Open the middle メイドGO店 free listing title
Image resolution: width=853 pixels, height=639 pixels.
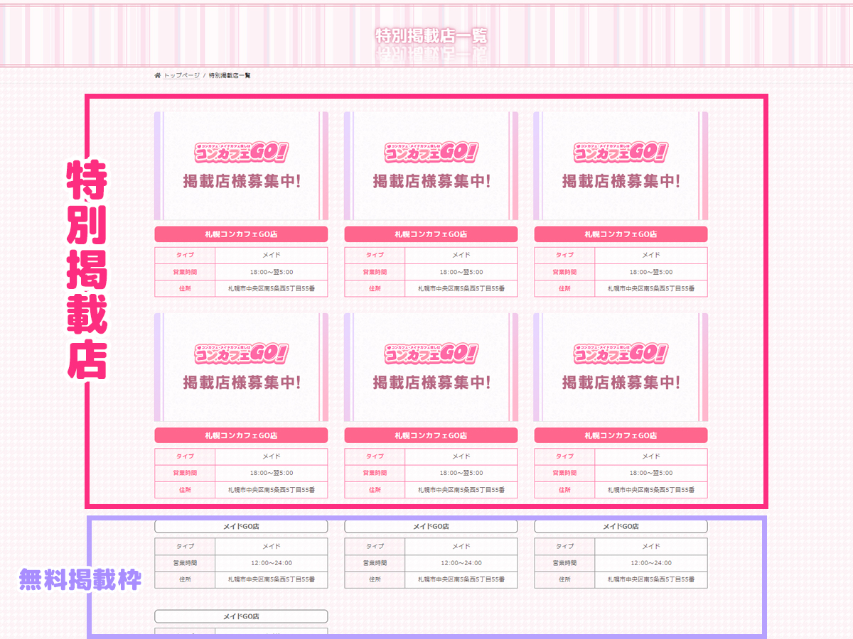[x=431, y=527]
